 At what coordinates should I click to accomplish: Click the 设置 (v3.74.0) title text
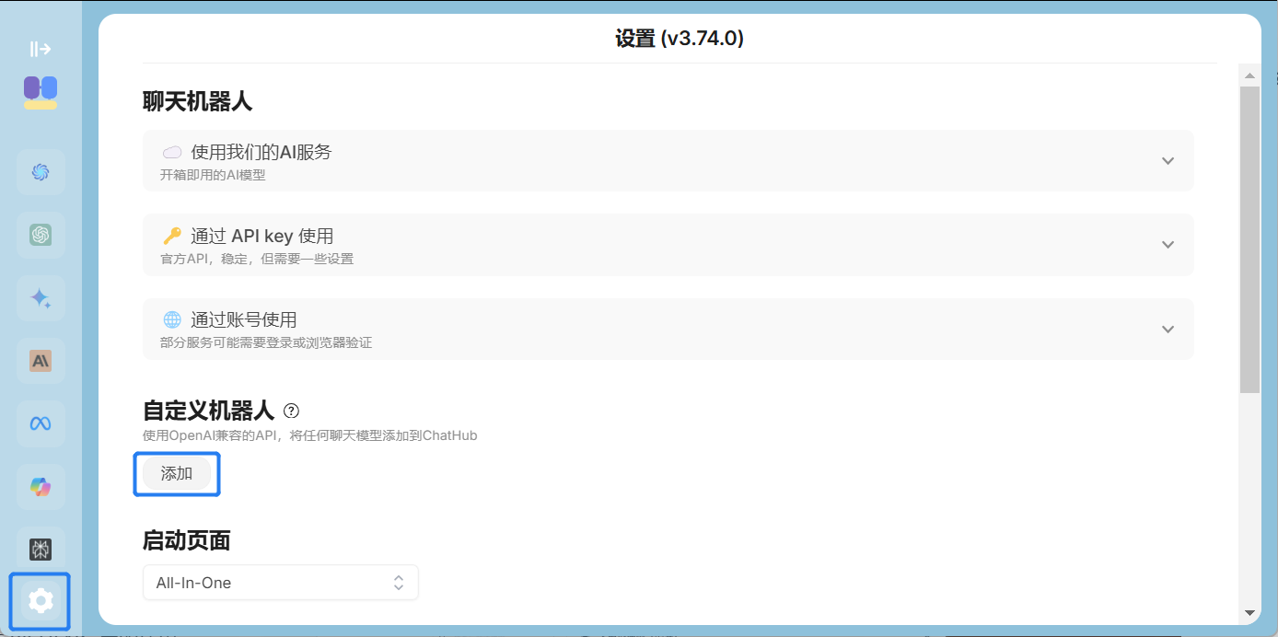coord(679,39)
